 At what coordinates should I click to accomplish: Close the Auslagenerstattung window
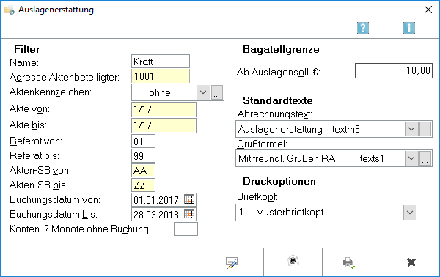[428, 10]
